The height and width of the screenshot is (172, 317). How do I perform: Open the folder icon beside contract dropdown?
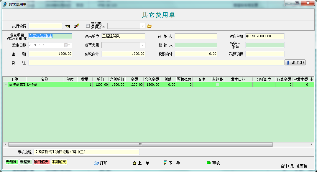point(149,26)
